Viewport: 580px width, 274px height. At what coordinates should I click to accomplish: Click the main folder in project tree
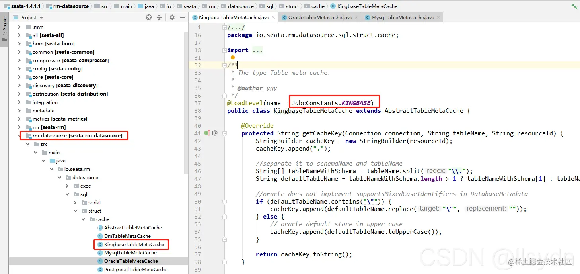54,152
